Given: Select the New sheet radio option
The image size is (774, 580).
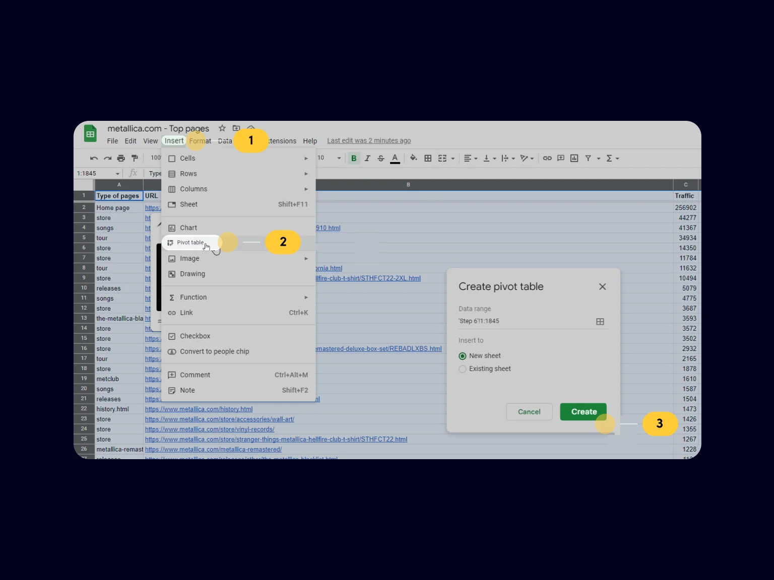Looking at the screenshot, I should pos(463,356).
